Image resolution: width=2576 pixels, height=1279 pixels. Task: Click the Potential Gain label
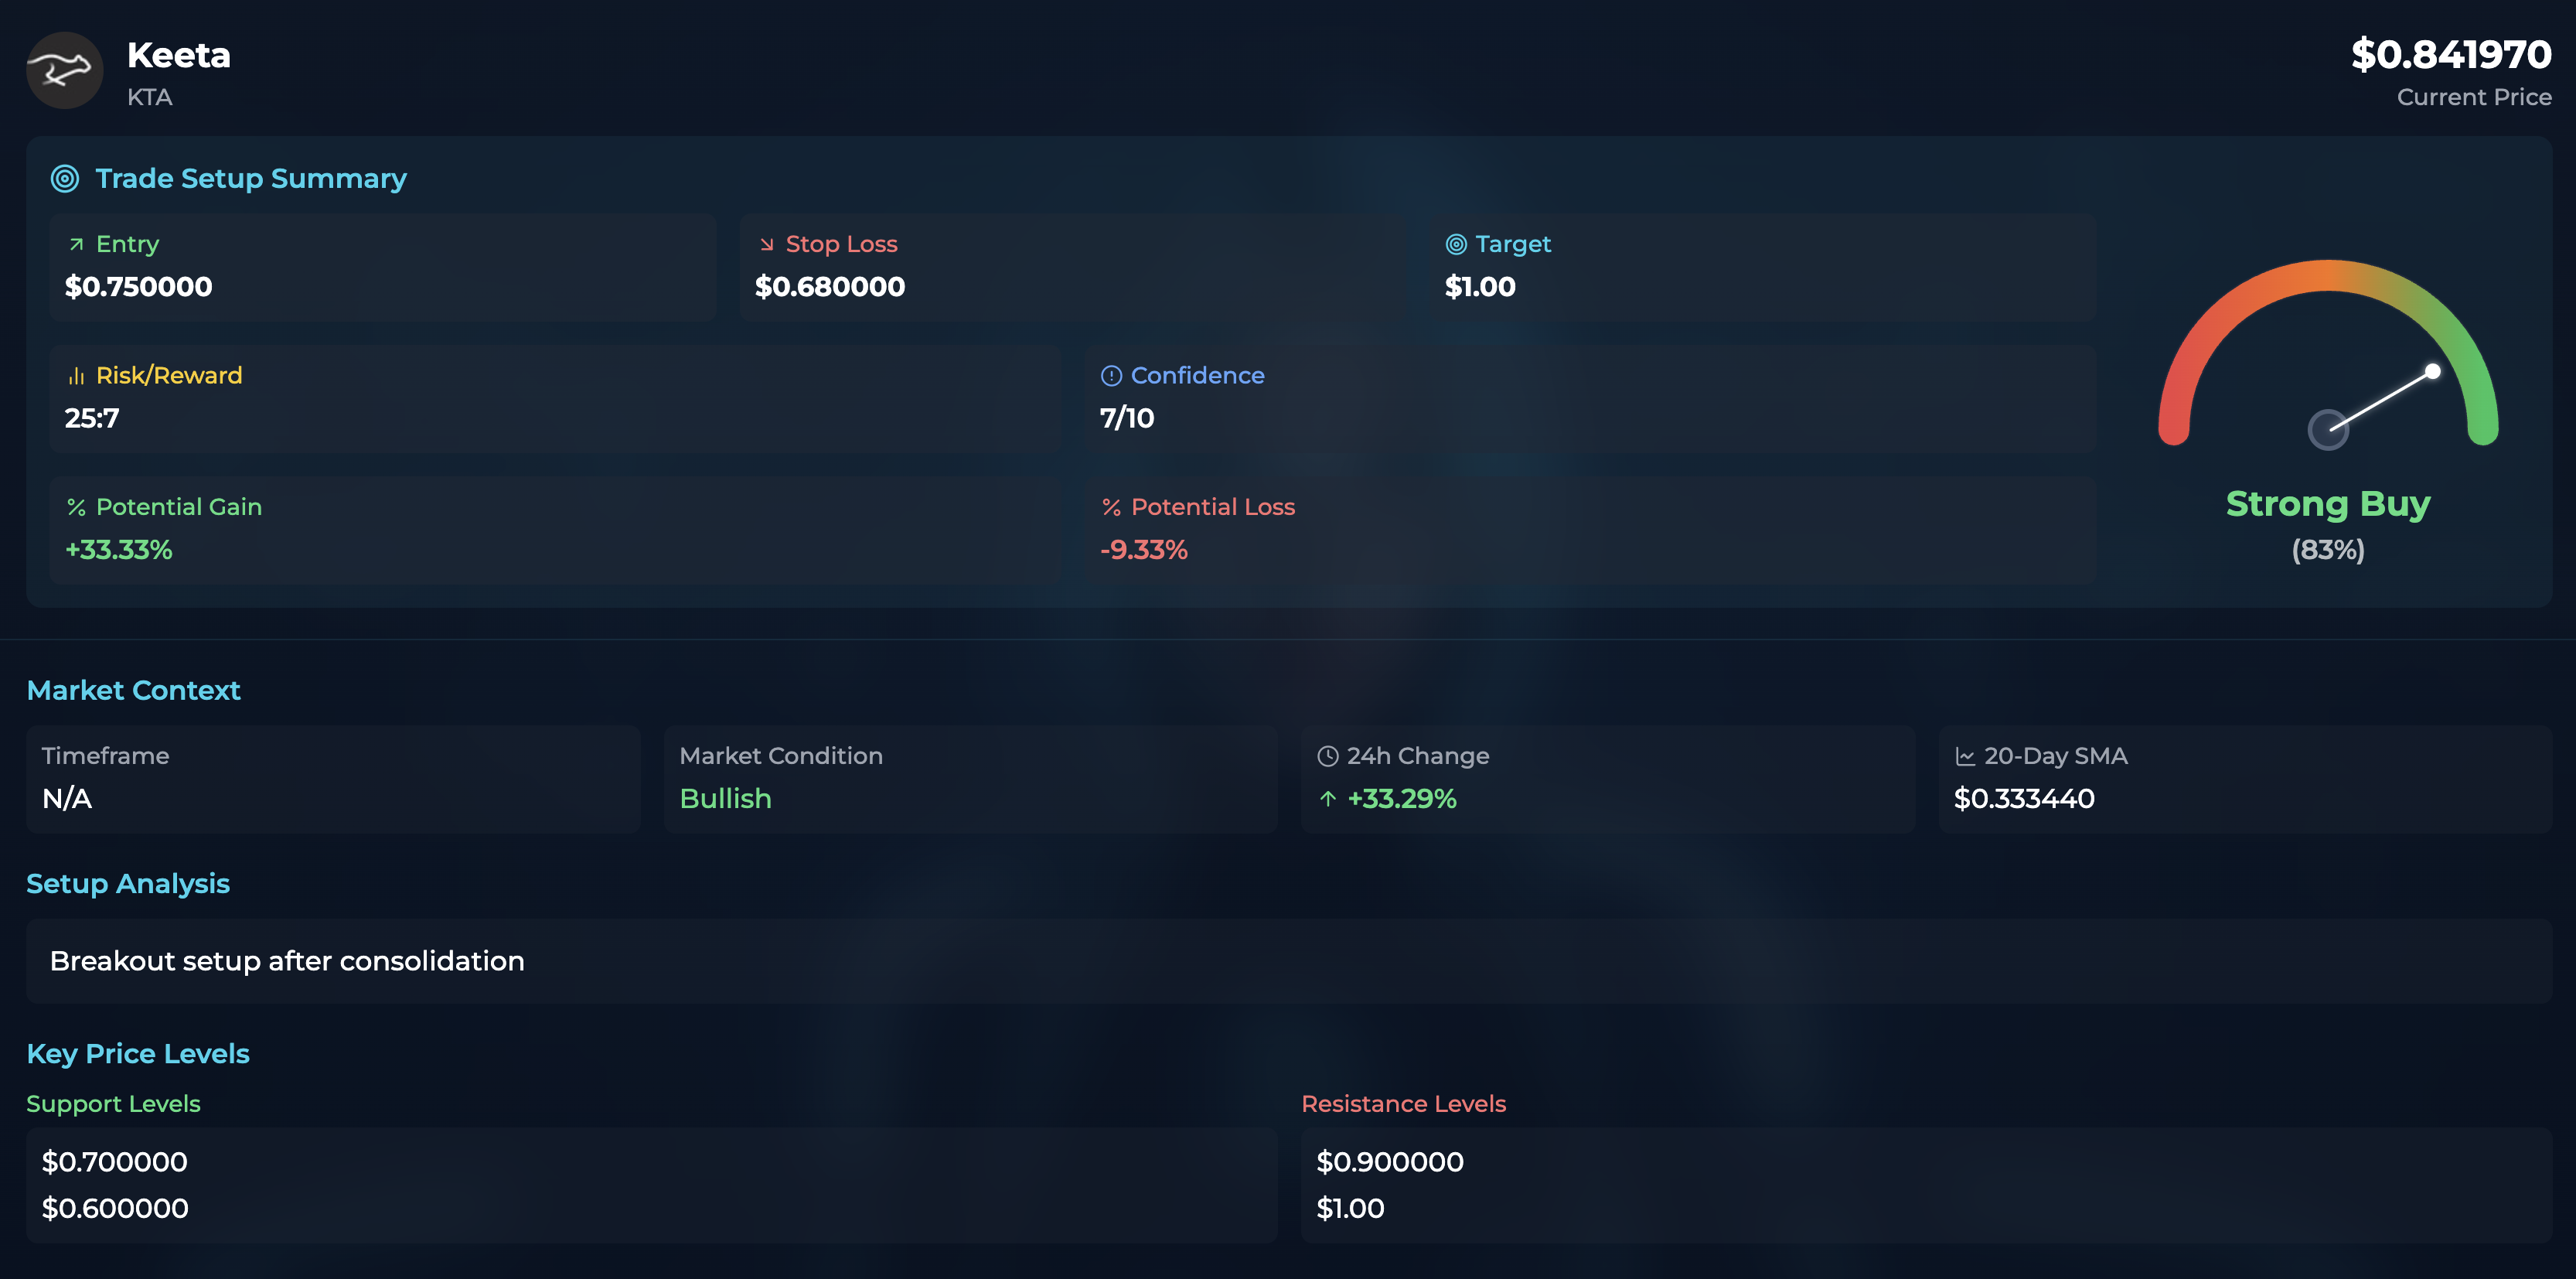179,508
